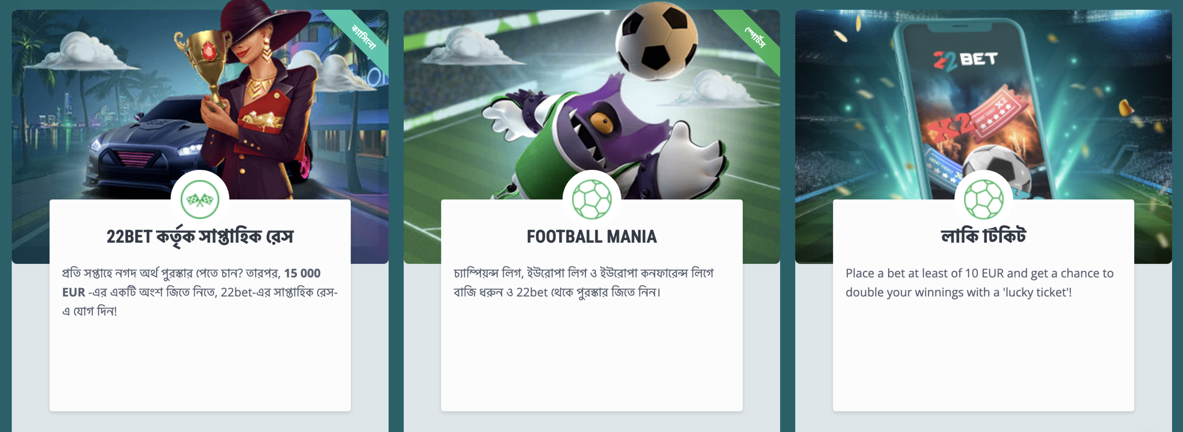
Task: Click the casino corner ribbon on first card
Action: (363, 37)
